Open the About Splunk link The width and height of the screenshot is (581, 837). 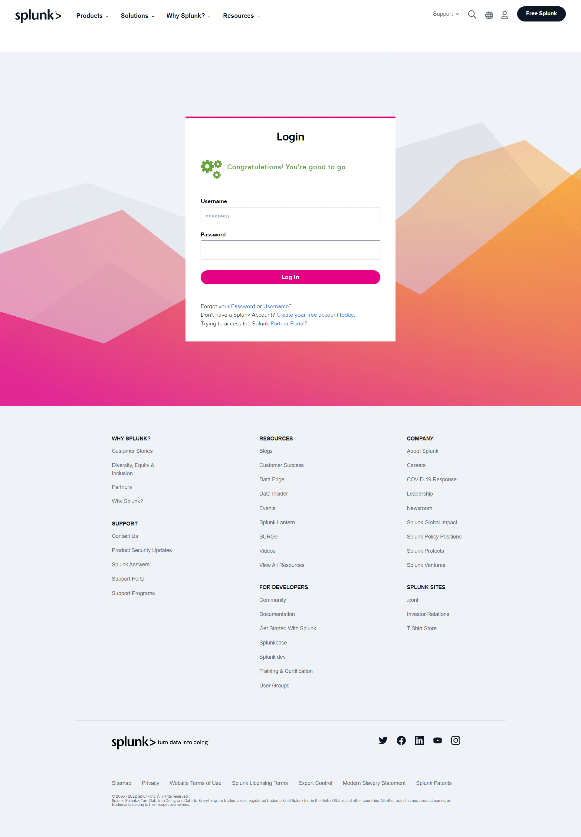[422, 451]
